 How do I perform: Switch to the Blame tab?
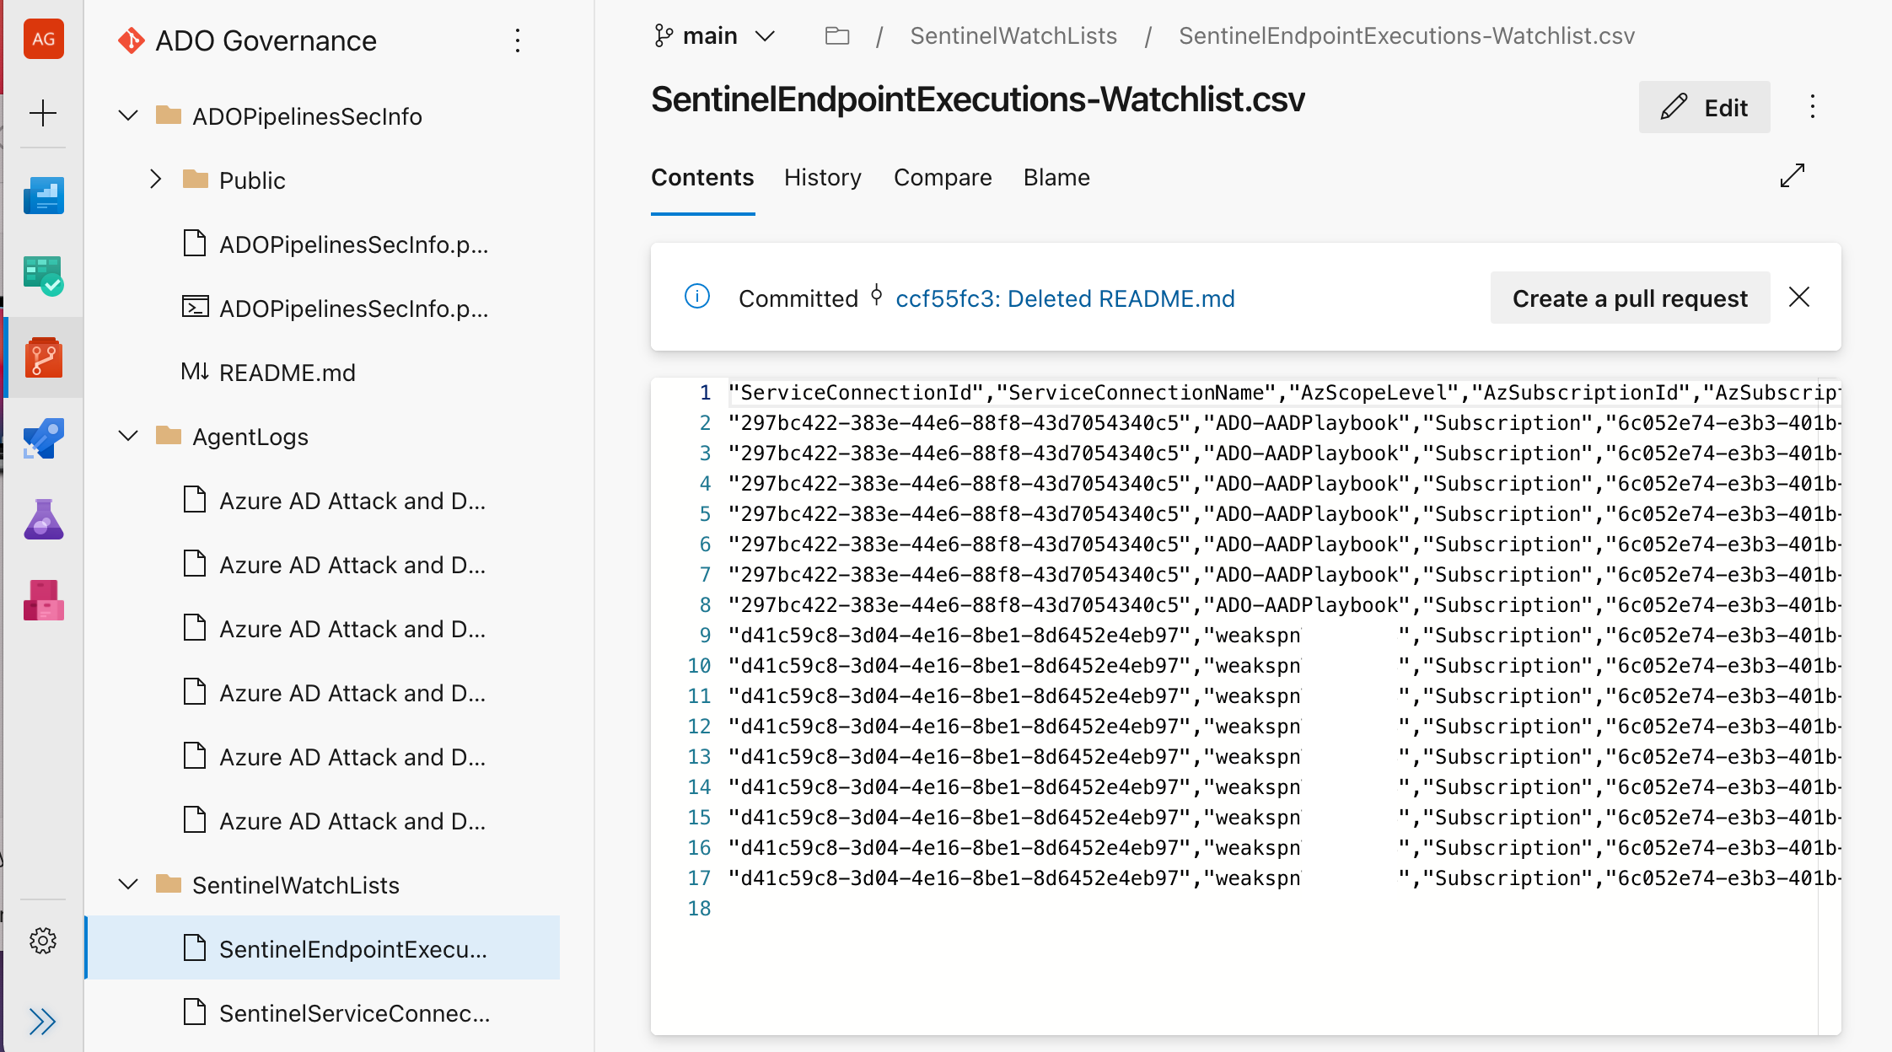pyautogui.click(x=1056, y=177)
